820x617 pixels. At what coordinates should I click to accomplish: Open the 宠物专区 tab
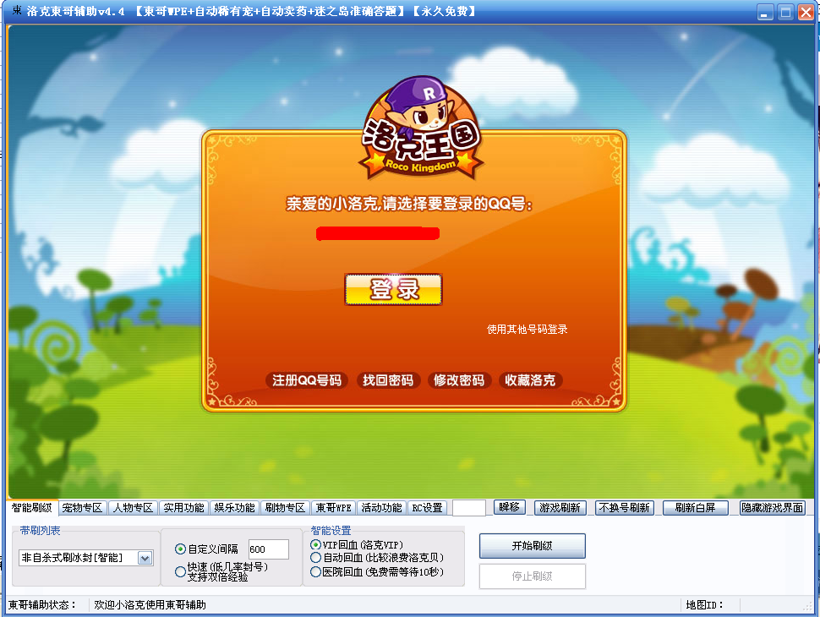pos(82,508)
